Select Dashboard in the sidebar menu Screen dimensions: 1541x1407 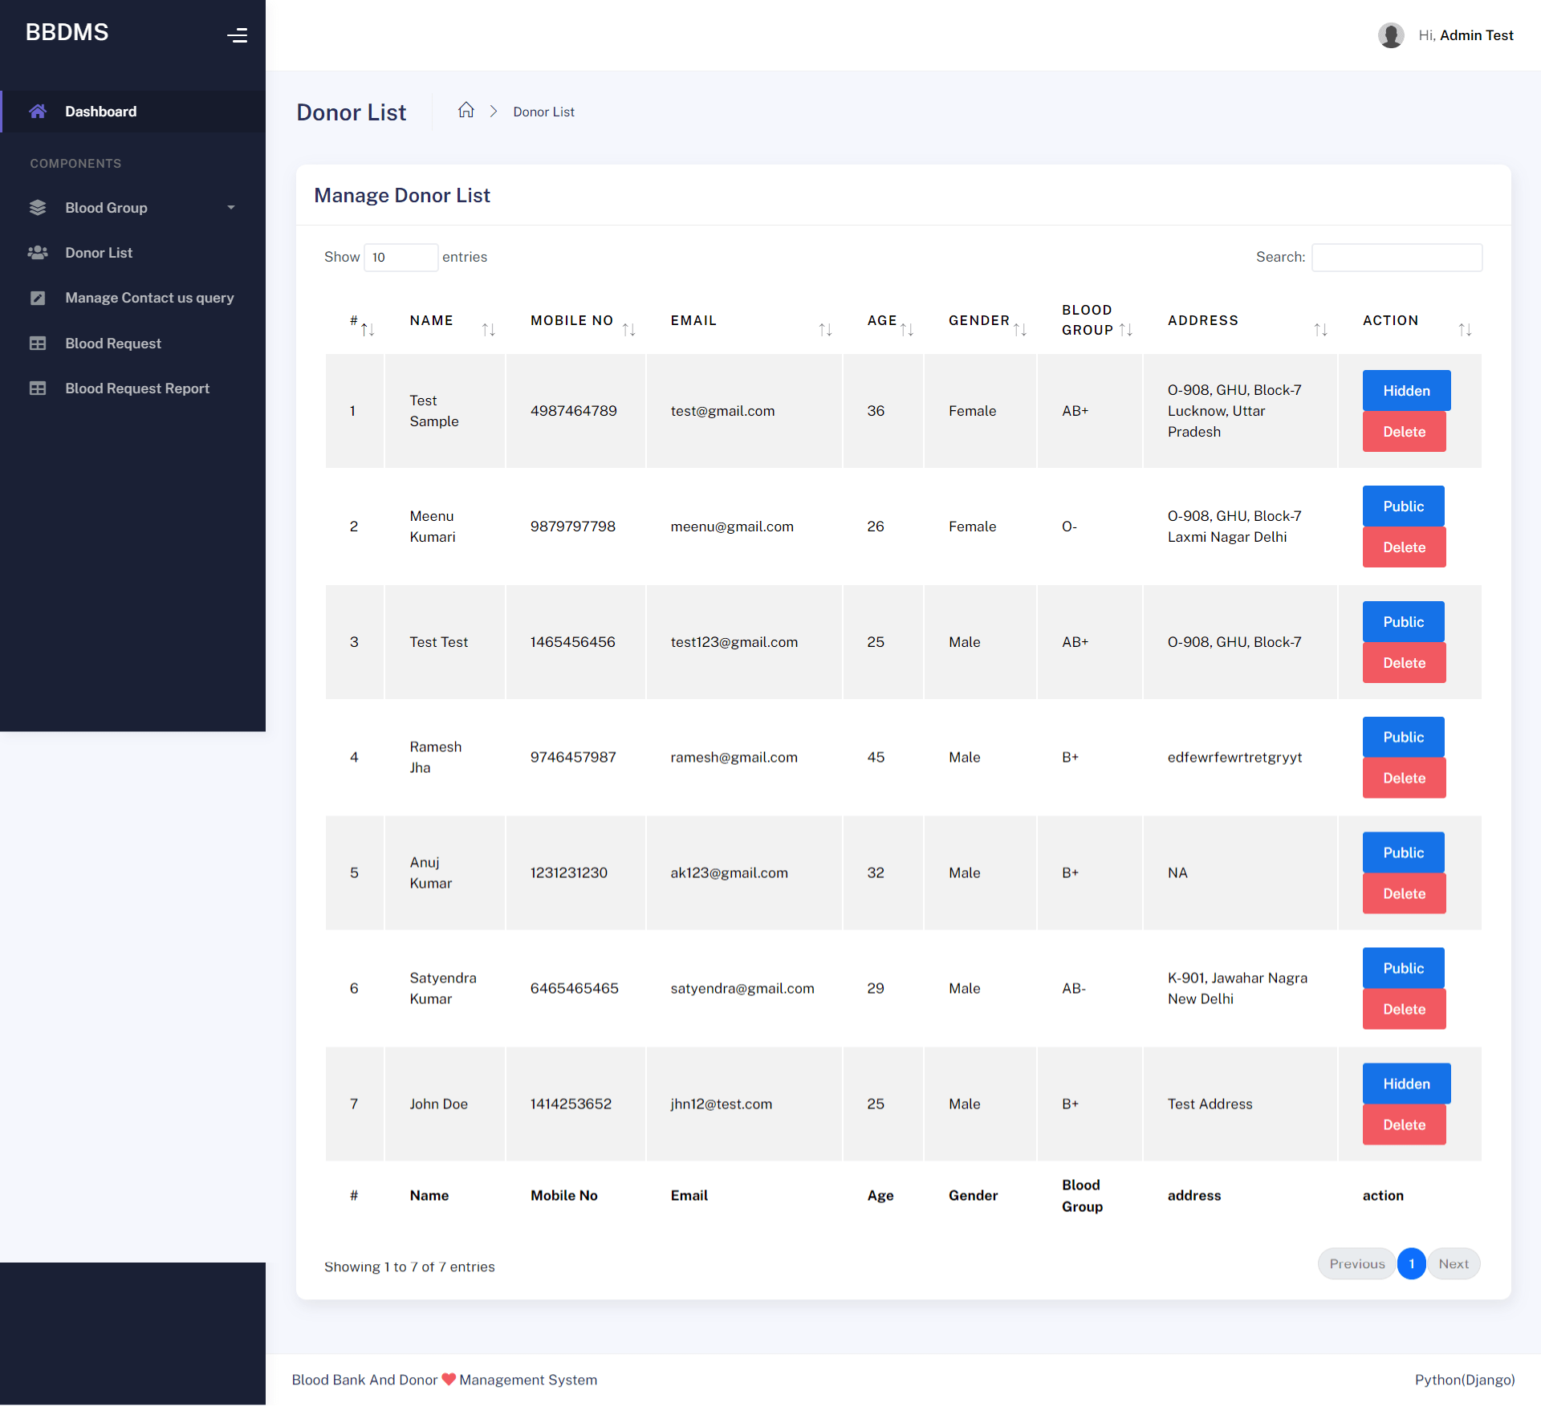pyautogui.click(x=100, y=111)
